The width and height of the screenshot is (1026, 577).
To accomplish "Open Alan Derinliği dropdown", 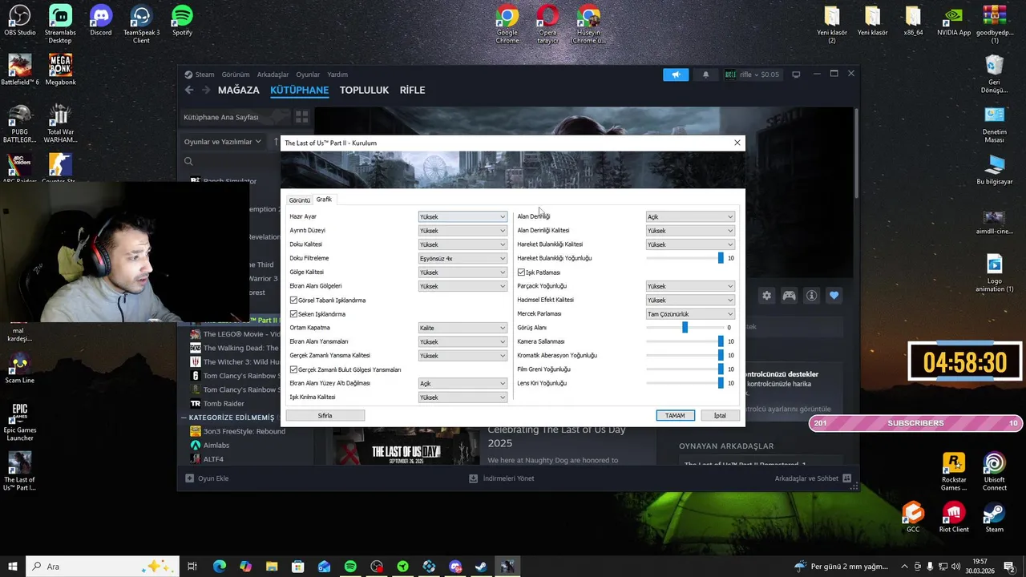I will coord(690,216).
